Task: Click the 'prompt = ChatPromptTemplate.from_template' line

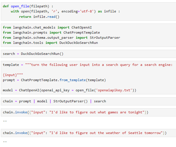Action: point(54,80)
